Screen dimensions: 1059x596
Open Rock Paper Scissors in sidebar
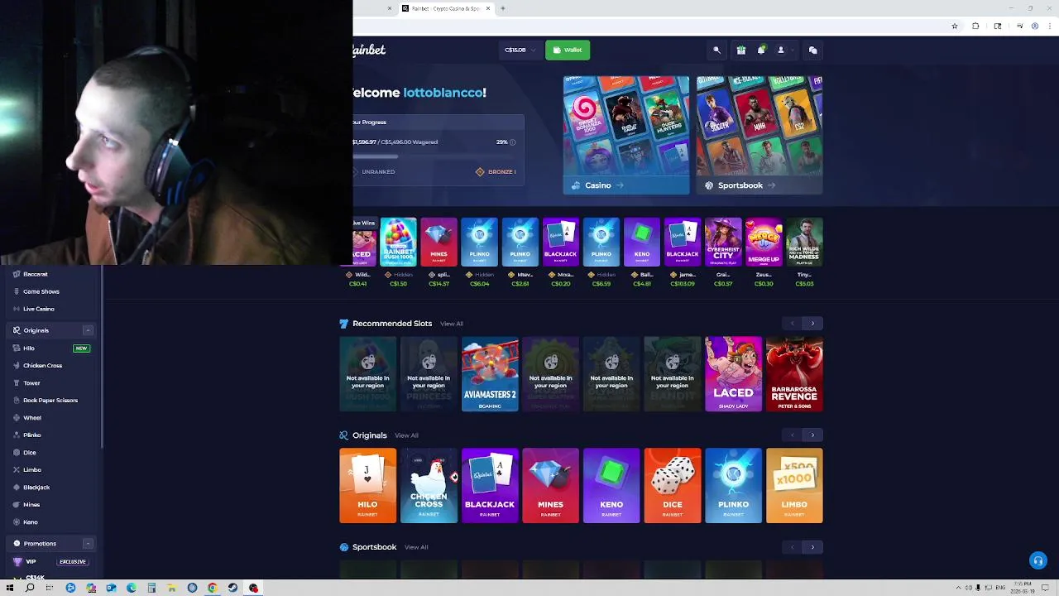(x=50, y=400)
